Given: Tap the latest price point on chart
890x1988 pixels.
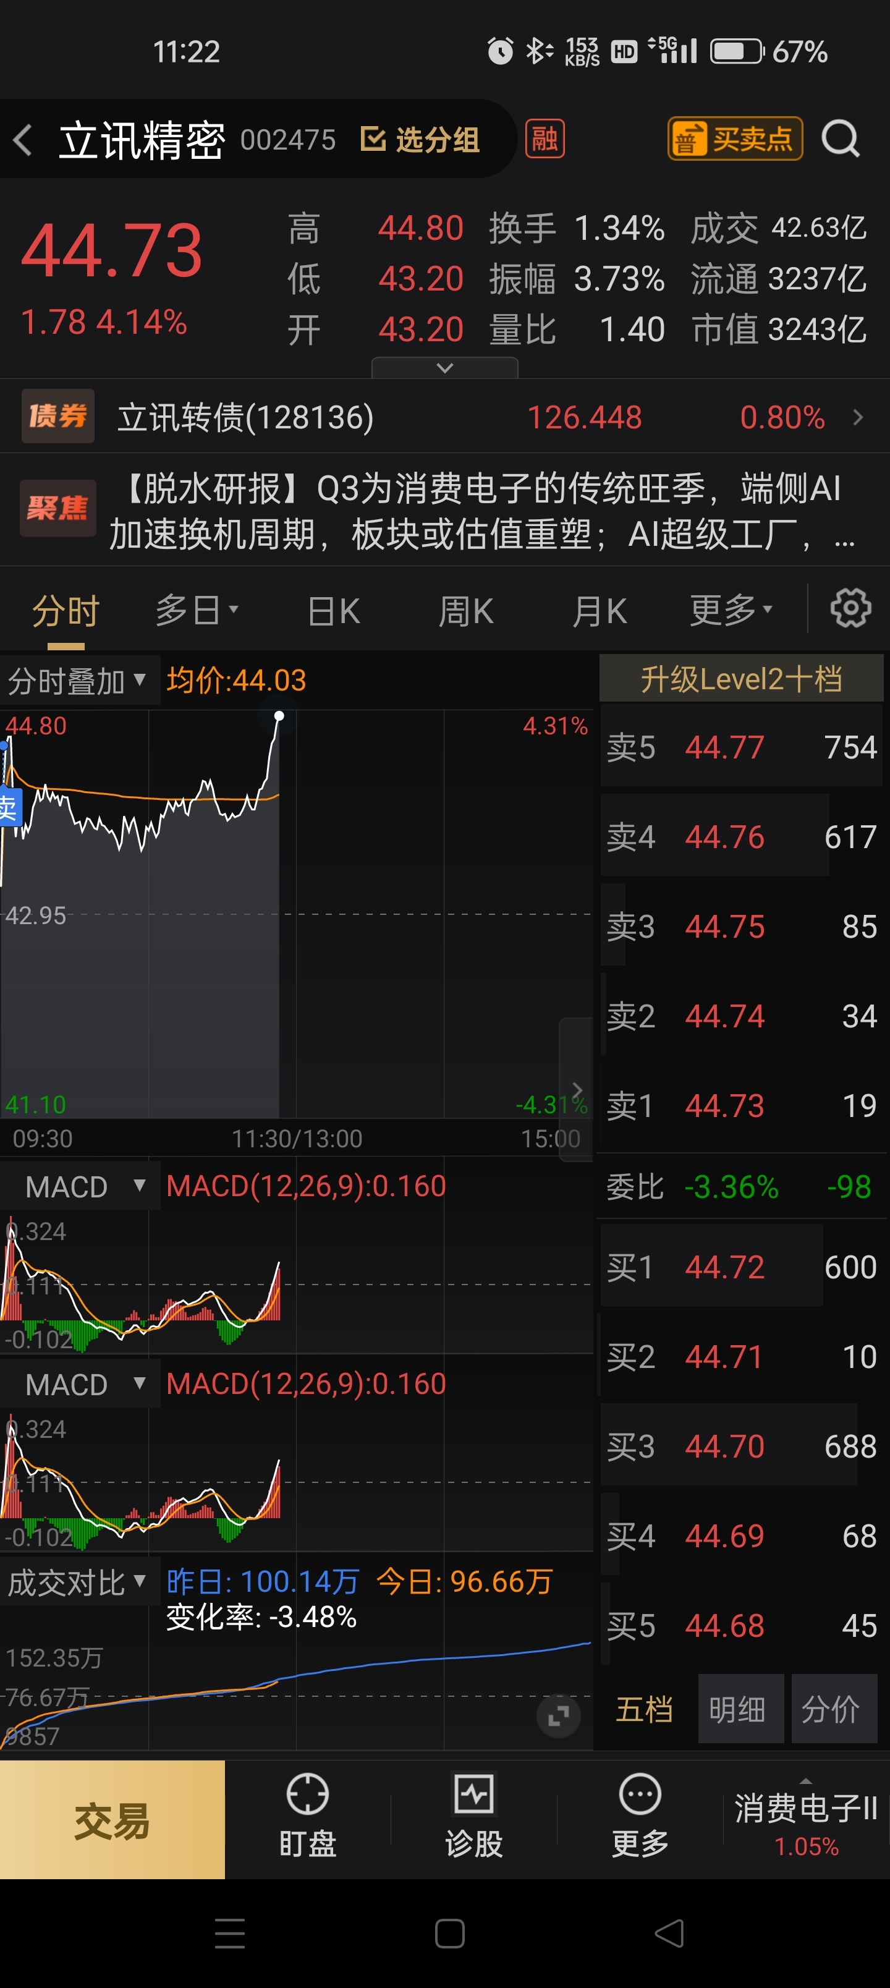Looking at the screenshot, I should point(279,716).
